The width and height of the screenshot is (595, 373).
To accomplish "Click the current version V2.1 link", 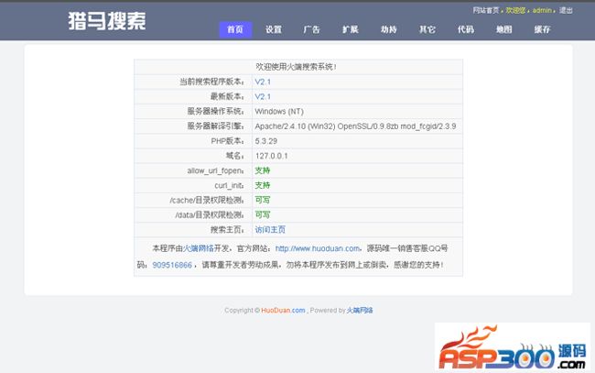I will coord(263,82).
